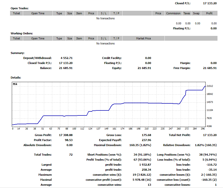
Task: Click the Gross Profit value 17 308.88
Action: tap(66, 135)
